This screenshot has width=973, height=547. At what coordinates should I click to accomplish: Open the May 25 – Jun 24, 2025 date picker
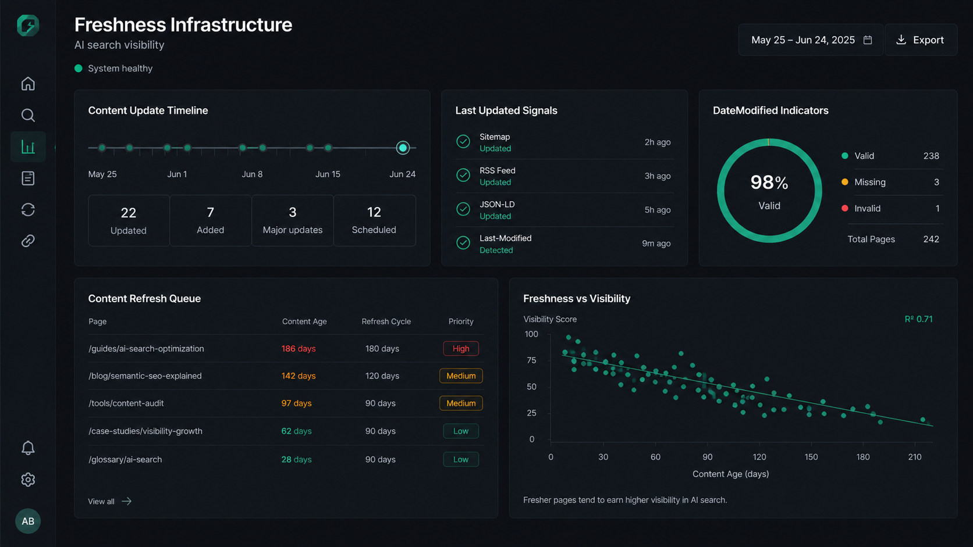click(x=811, y=40)
